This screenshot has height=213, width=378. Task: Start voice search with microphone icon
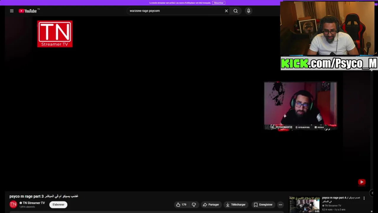(249, 11)
